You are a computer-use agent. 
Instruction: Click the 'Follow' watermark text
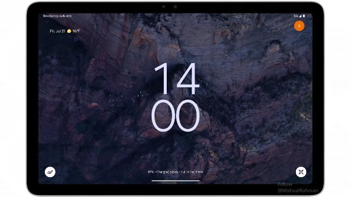click(285, 184)
